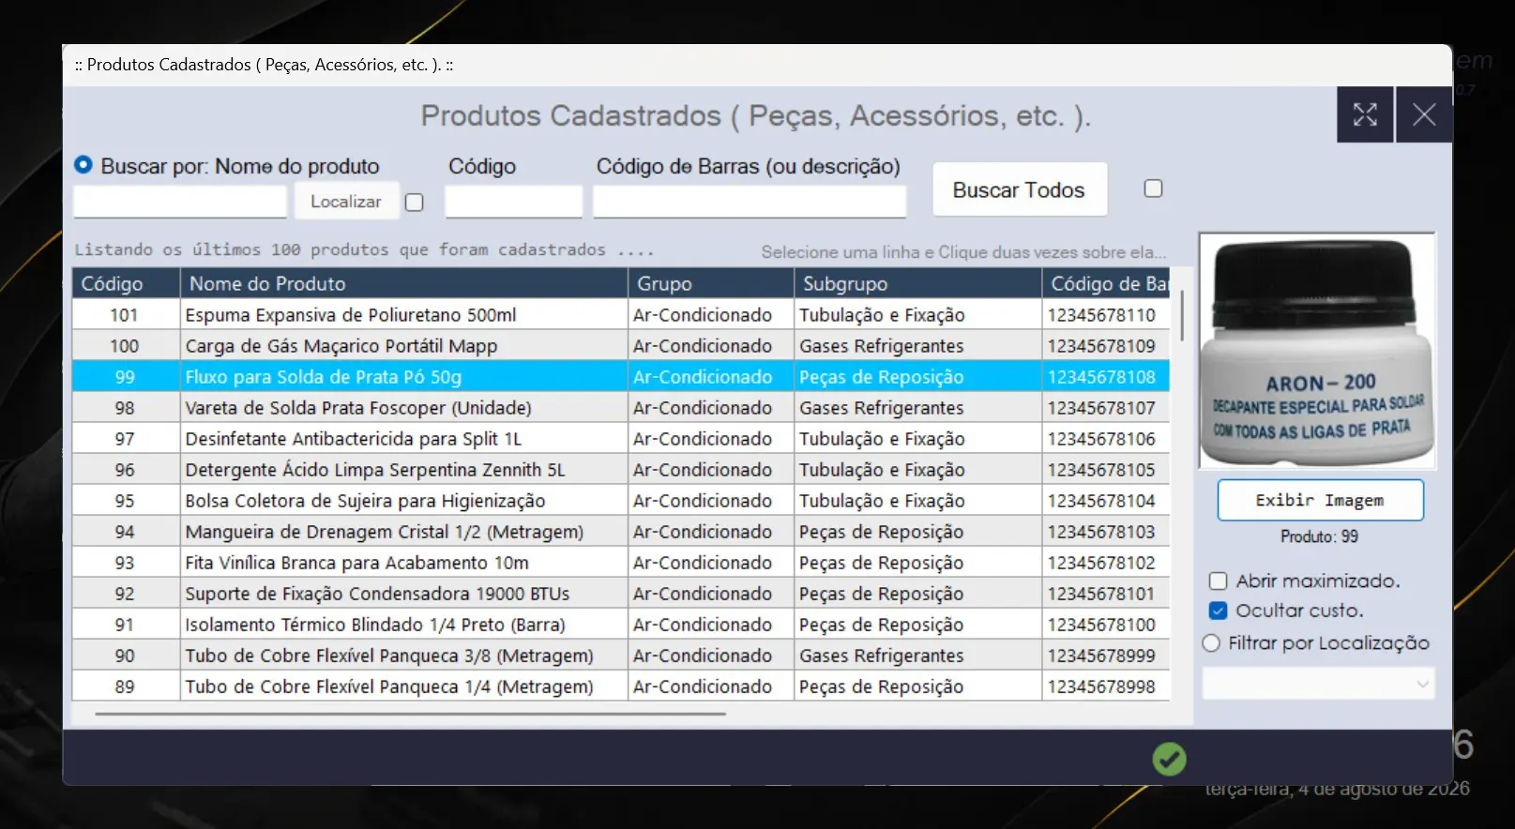The width and height of the screenshot is (1515, 829).
Task: Focus the Código de Barras search field
Action: click(x=750, y=202)
